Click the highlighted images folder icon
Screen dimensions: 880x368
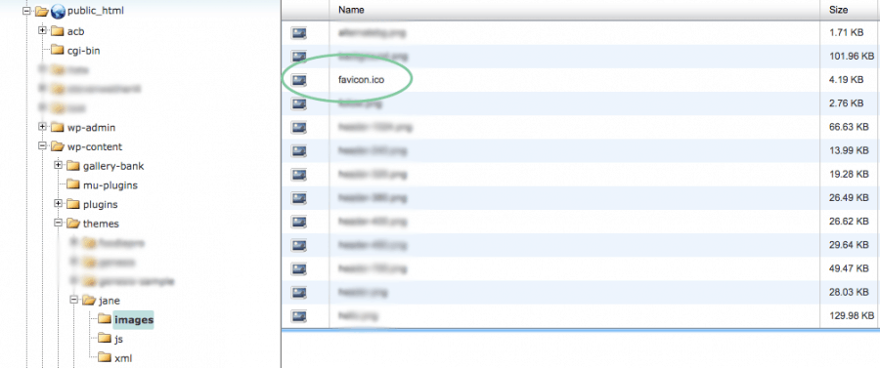(x=105, y=319)
